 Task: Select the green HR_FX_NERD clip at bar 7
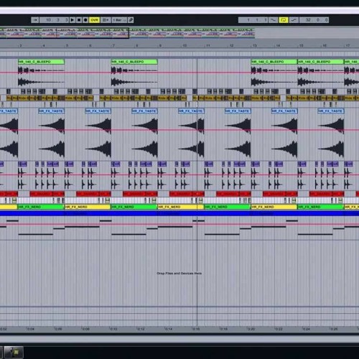click(x=134, y=207)
